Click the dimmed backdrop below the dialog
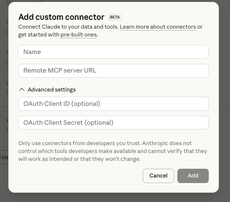The image size is (230, 202). pos(115,197)
